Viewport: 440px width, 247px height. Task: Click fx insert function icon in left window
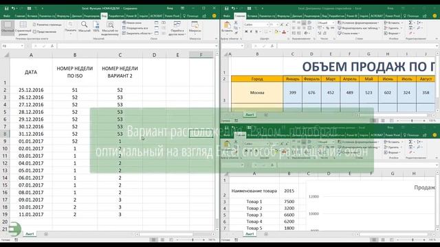point(52,46)
